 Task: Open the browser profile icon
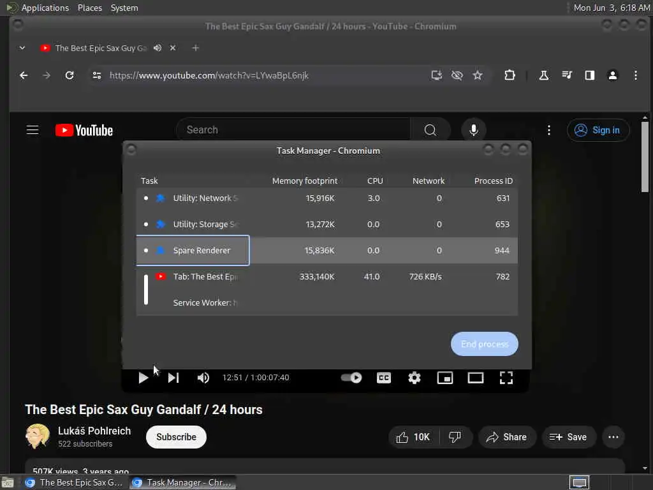coord(613,75)
